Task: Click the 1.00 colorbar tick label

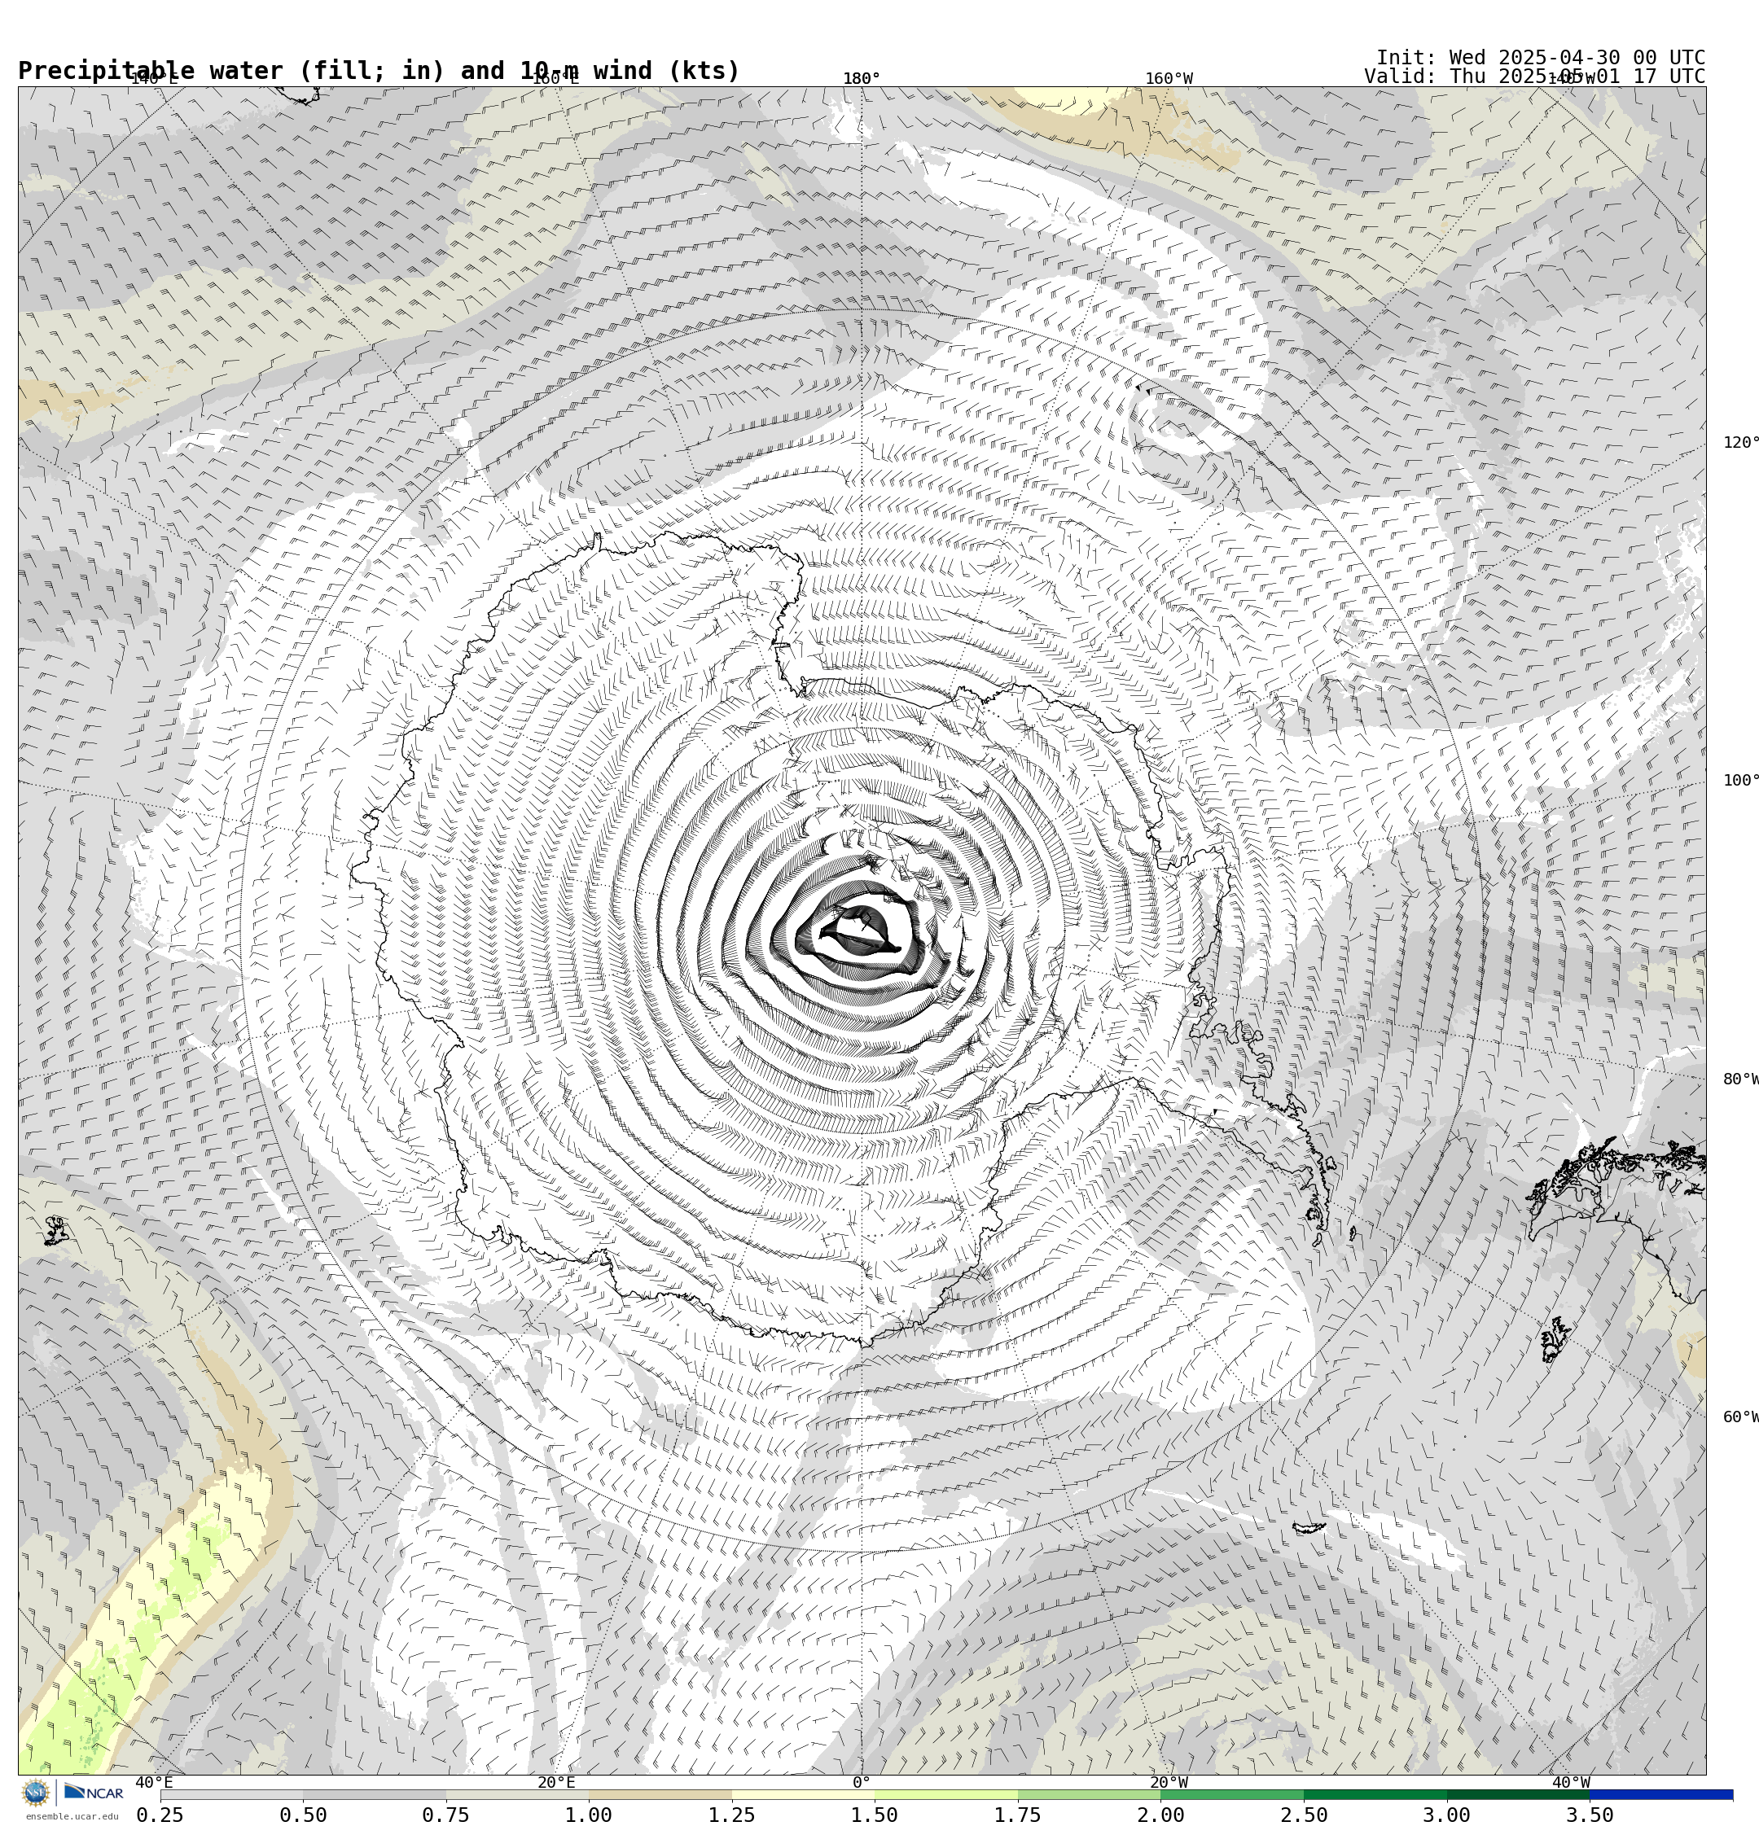Action: coord(589,1814)
